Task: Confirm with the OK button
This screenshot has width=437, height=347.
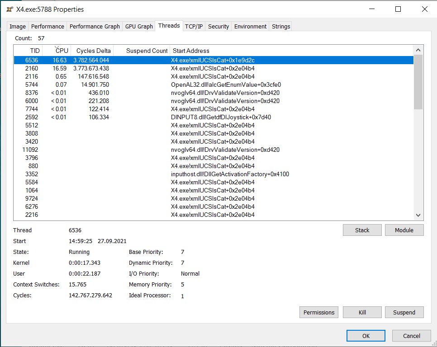Action: [x=366, y=336]
